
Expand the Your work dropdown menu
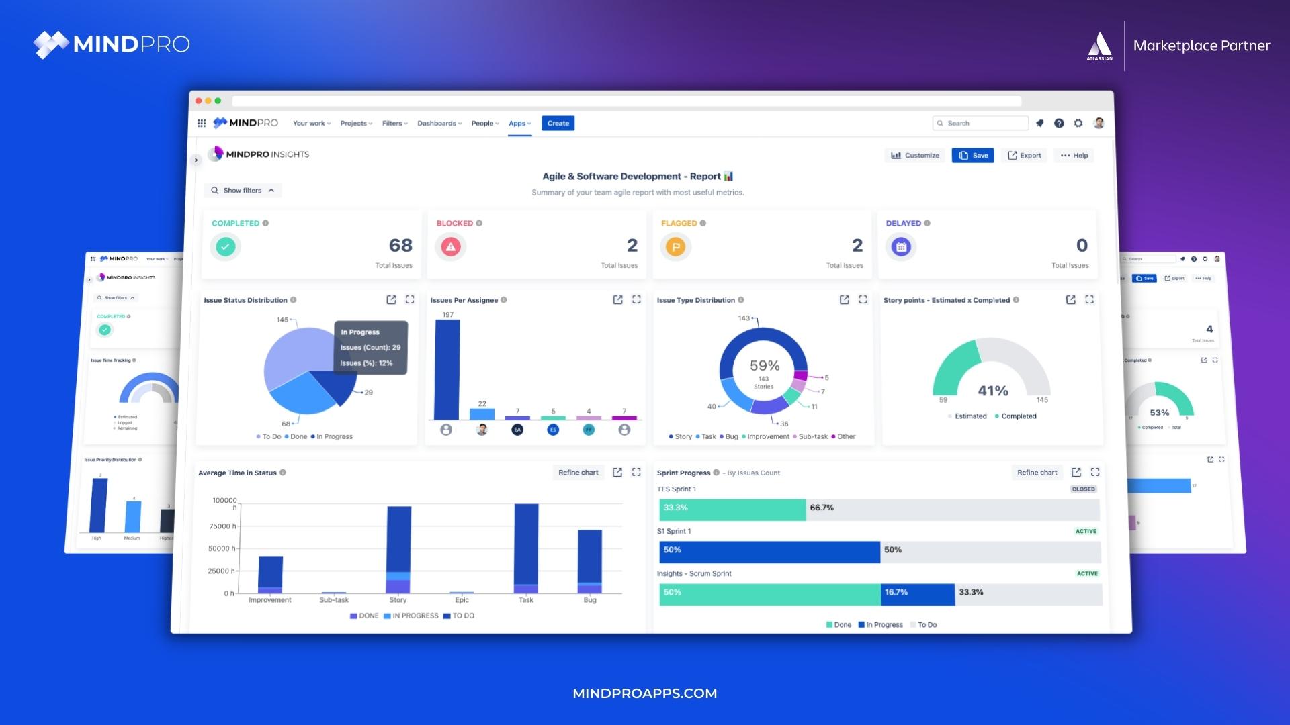[310, 123]
